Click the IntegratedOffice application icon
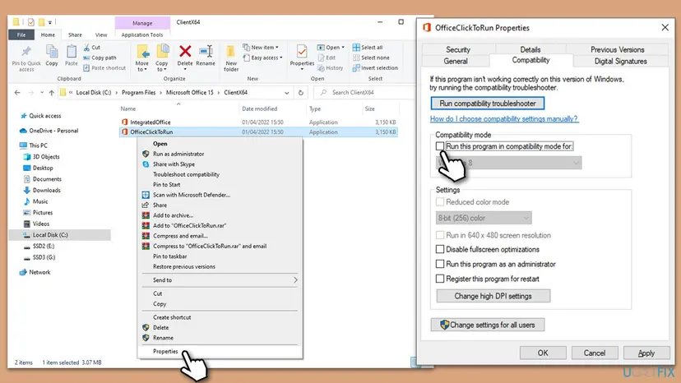 (x=125, y=122)
